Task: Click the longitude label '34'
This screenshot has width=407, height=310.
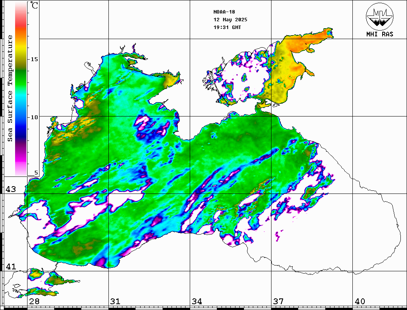Action: point(197,301)
